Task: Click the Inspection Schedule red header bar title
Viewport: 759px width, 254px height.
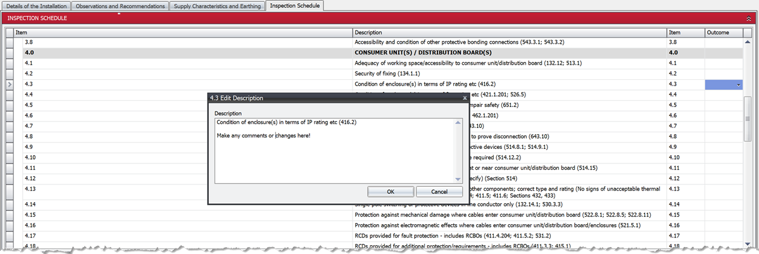Action: pos(37,18)
